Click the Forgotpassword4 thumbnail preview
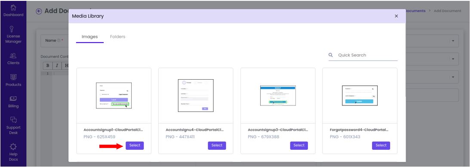The image size is (471, 167). [x=360, y=96]
